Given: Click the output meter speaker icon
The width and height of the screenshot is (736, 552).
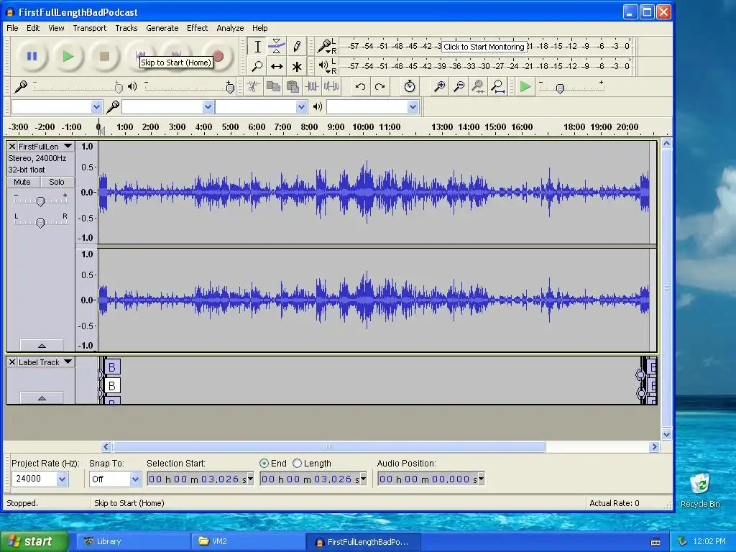Looking at the screenshot, I should (x=324, y=65).
